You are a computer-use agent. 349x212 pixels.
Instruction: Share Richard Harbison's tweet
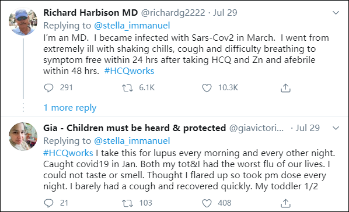click(x=285, y=88)
